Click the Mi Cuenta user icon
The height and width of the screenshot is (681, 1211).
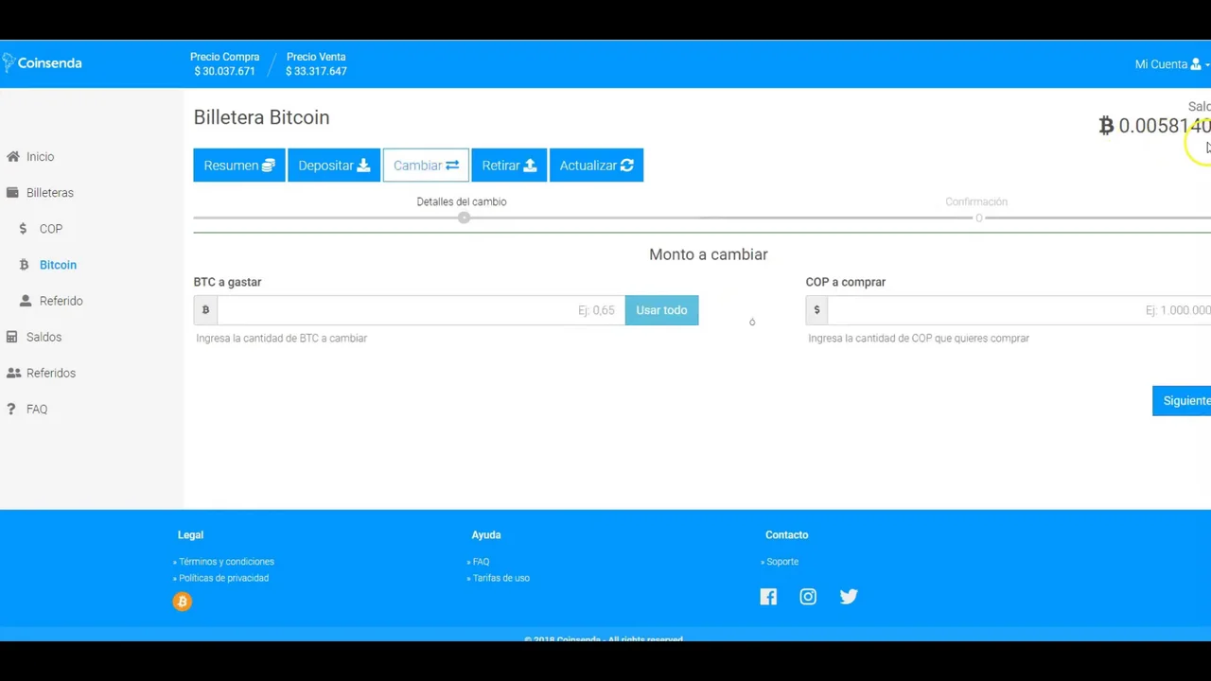[x=1196, y=64]
